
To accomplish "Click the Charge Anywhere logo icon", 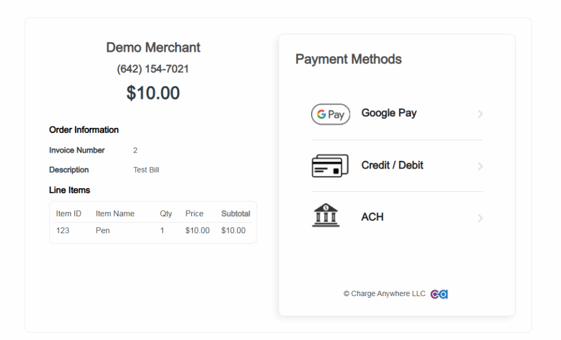I will pos(439,294).
